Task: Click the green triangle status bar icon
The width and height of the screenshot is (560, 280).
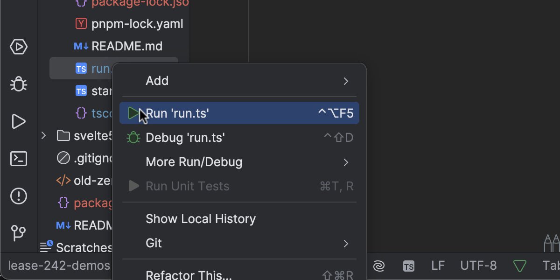Action: click(519, 266)
